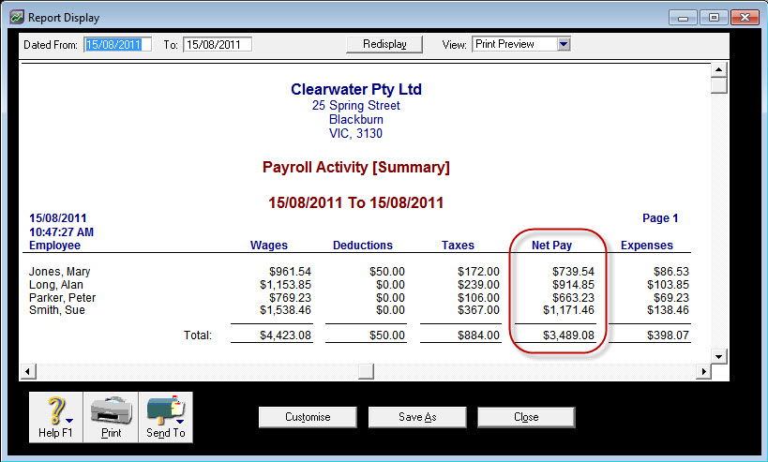Screen dimensions: 768x462
Task: Click Report Display title bar icon
Action: pyautogui.click(x=17, y=17)
